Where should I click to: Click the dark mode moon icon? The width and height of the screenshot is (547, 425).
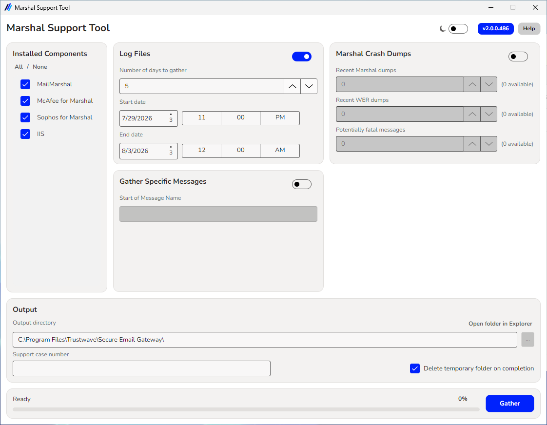442,29
